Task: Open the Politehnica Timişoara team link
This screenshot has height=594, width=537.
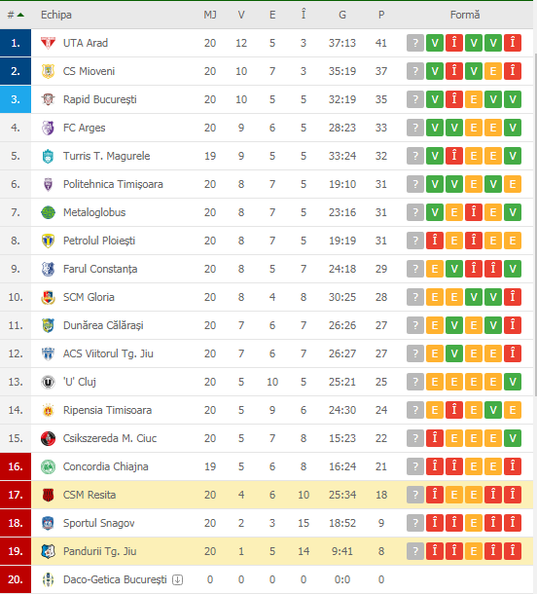Action: click(x=113, y=184)
